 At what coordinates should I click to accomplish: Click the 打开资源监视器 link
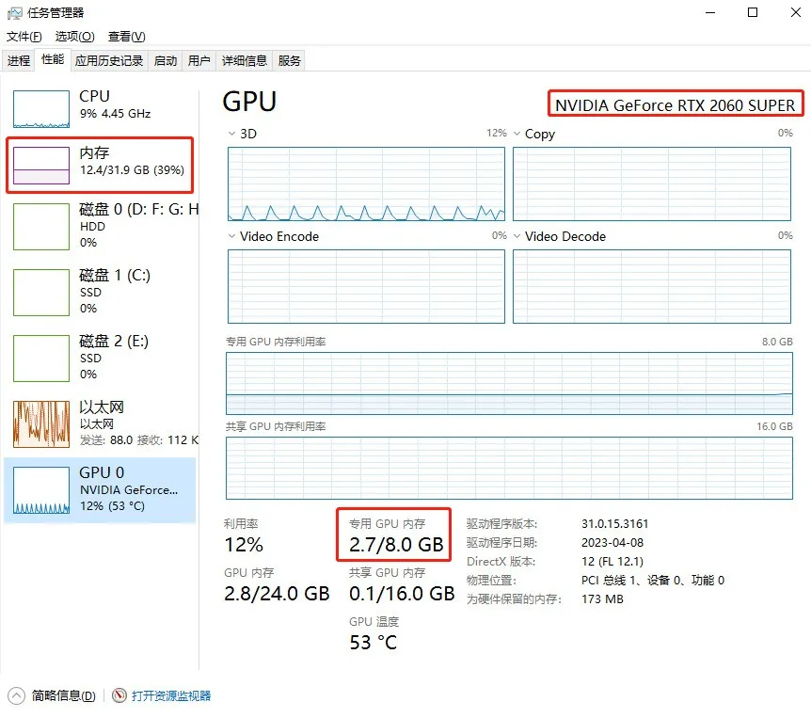(x=171, y=696)
